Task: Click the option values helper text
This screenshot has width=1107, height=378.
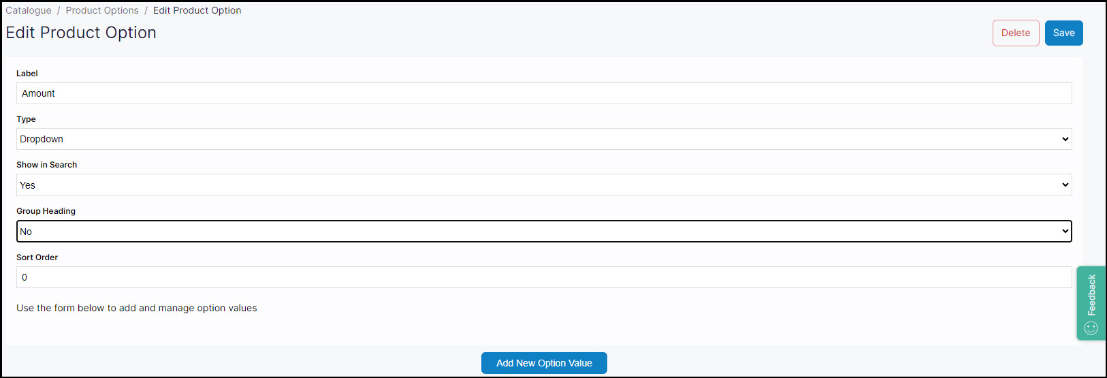Action: (137, 308)
